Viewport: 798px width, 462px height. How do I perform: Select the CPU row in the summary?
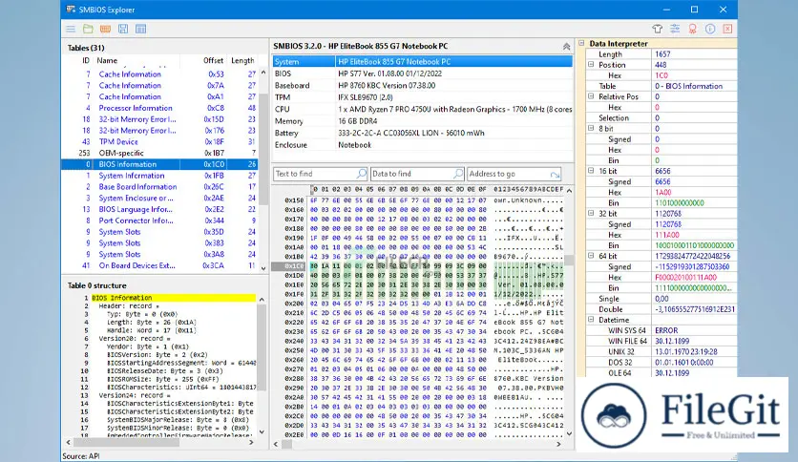tap(423, 109)
